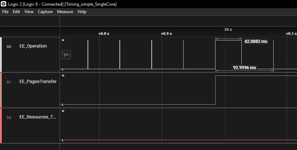
Task: Select the EE_PagesTransfer channel label
Action: (x=38, y=82)
